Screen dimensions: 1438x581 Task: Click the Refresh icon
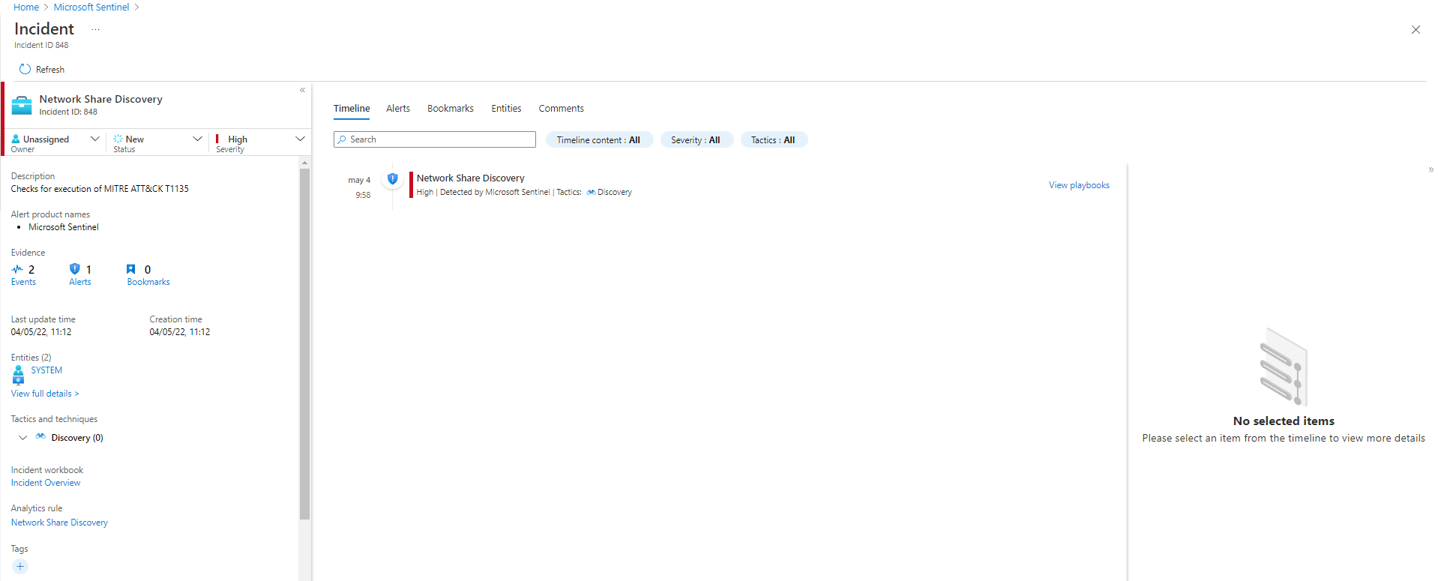pos(25,69)
